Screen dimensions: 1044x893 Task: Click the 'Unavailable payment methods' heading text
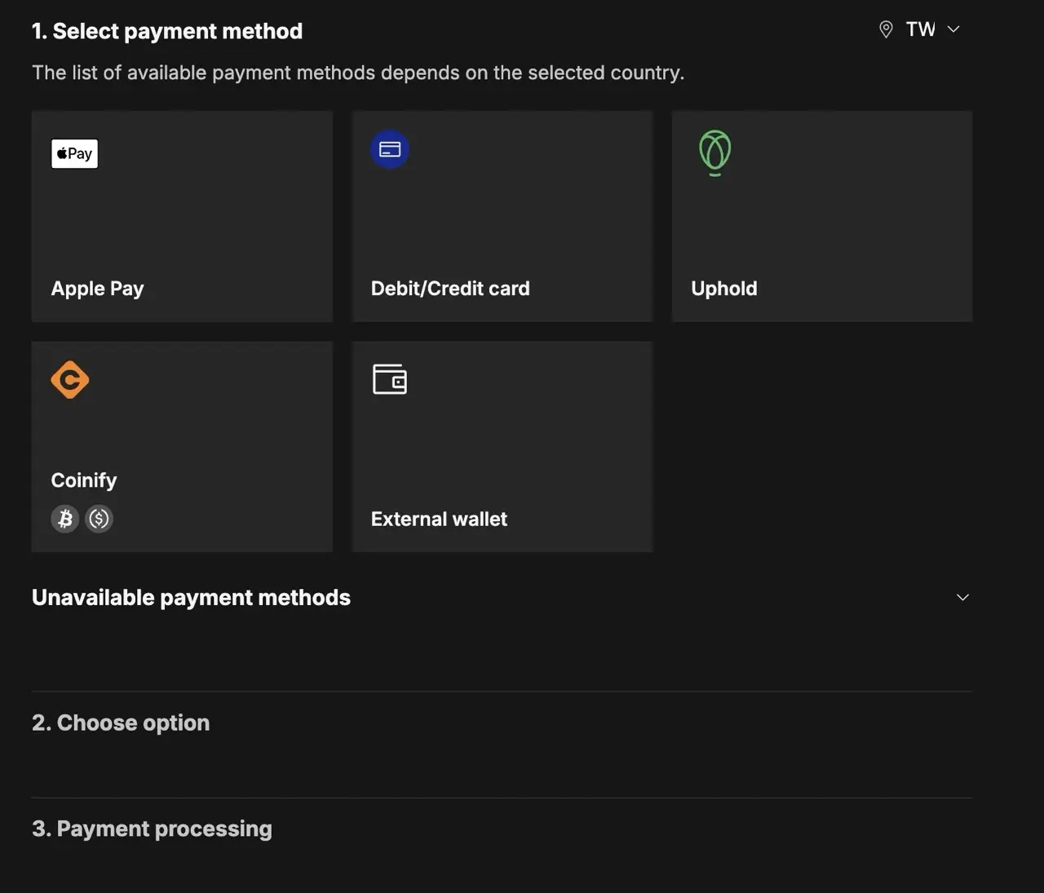point(191,598)
